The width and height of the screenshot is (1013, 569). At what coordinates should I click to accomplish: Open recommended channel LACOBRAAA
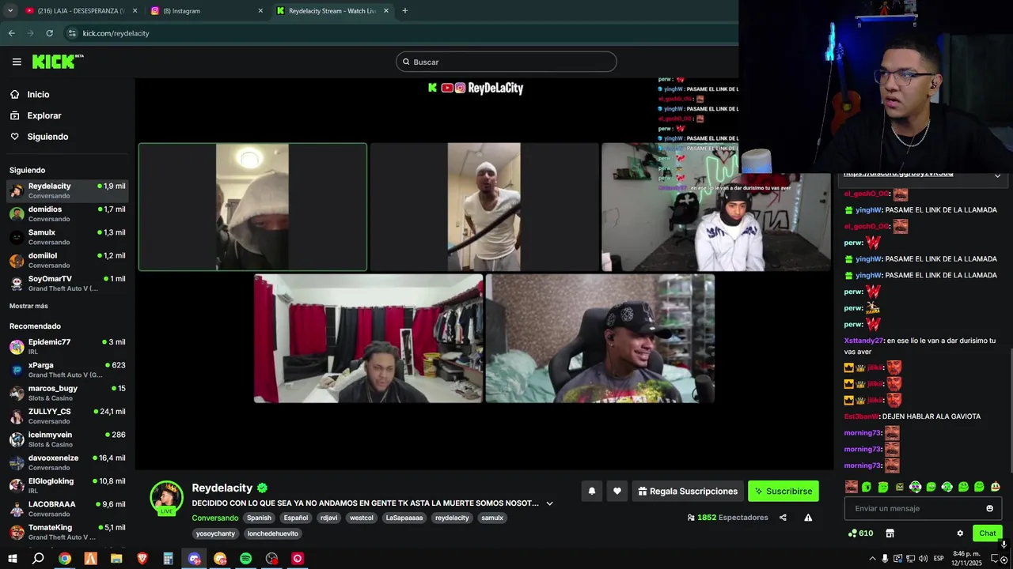pyautogui.click(x=67, y=508)
